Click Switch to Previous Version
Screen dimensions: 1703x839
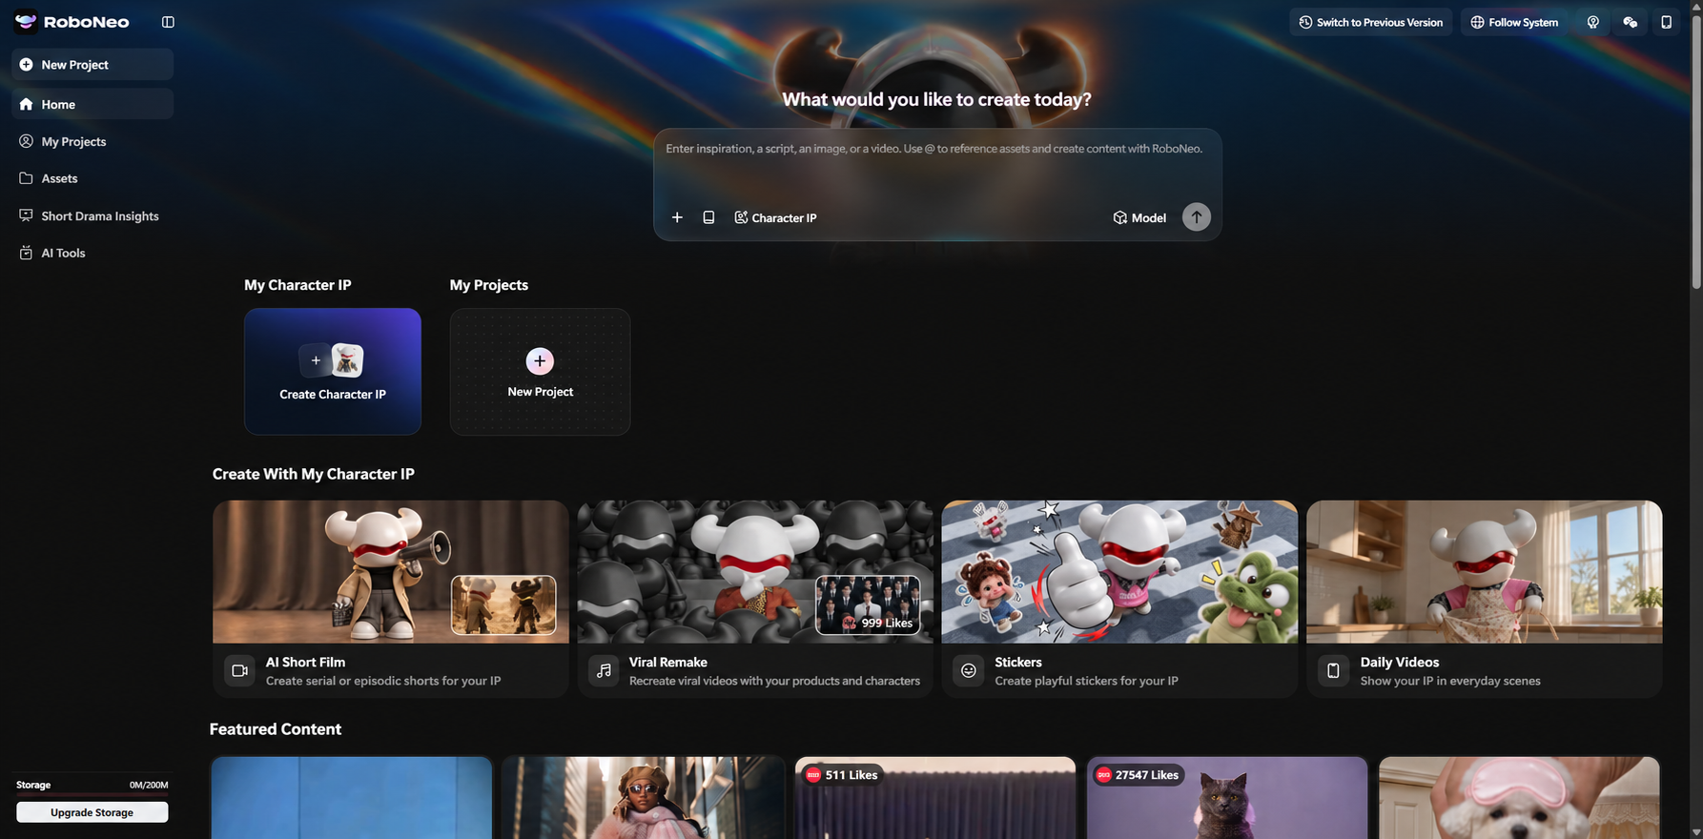click(1371, 22)
